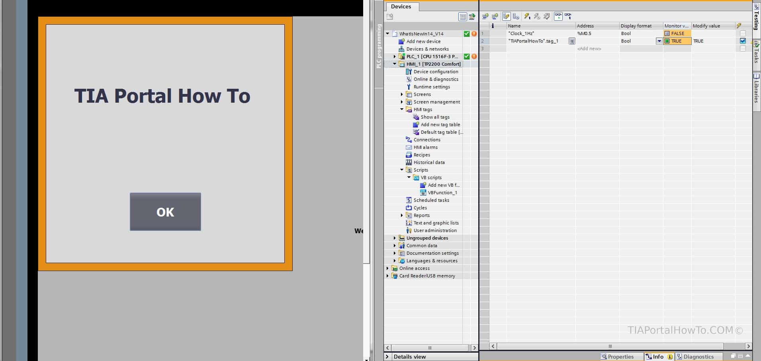
Task: Click the Modify to 1 toolbar icon
Action: (527, 16)
